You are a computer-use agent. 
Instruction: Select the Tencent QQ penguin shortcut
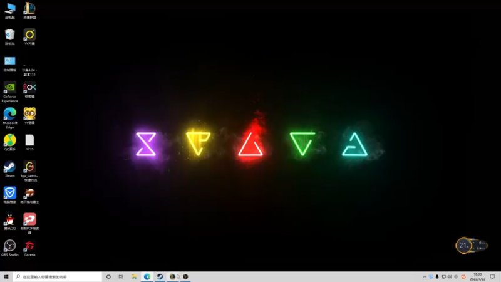pos(10,222)
